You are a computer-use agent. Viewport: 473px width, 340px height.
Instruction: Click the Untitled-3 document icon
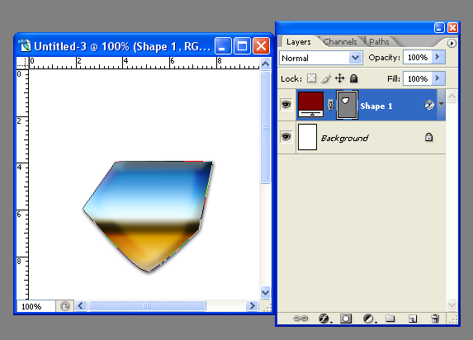[25, 46]
